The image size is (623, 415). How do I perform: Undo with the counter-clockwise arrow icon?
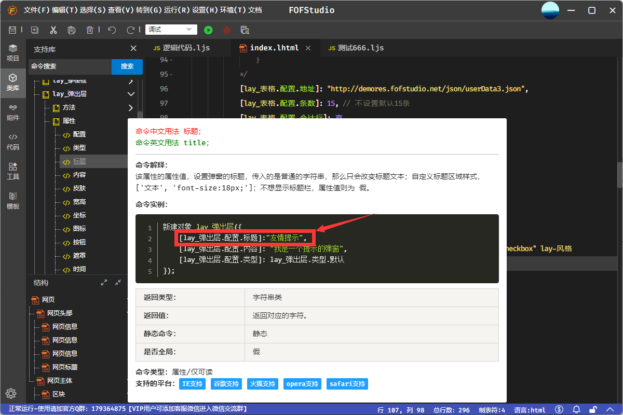tap(112, 30)
